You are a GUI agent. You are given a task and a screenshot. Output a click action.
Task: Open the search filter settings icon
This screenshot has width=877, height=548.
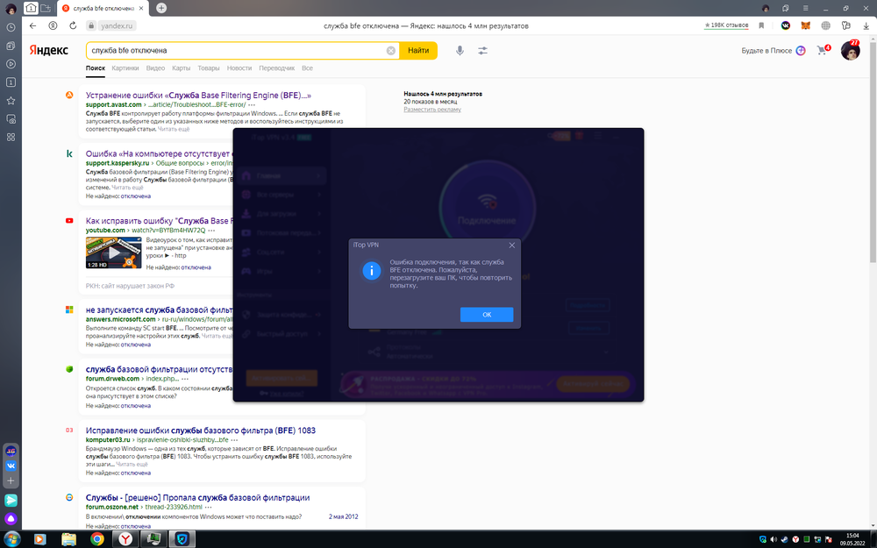point(482,50)
